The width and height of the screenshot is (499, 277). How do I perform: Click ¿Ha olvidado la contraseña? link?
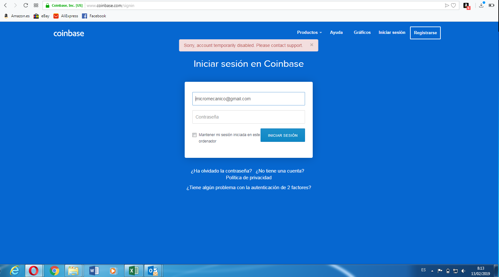[221, 171]
